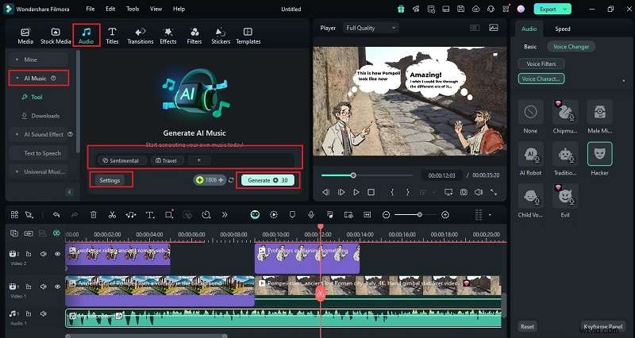
Task: Select Downloads under AI Music
Action: [40, 116]
